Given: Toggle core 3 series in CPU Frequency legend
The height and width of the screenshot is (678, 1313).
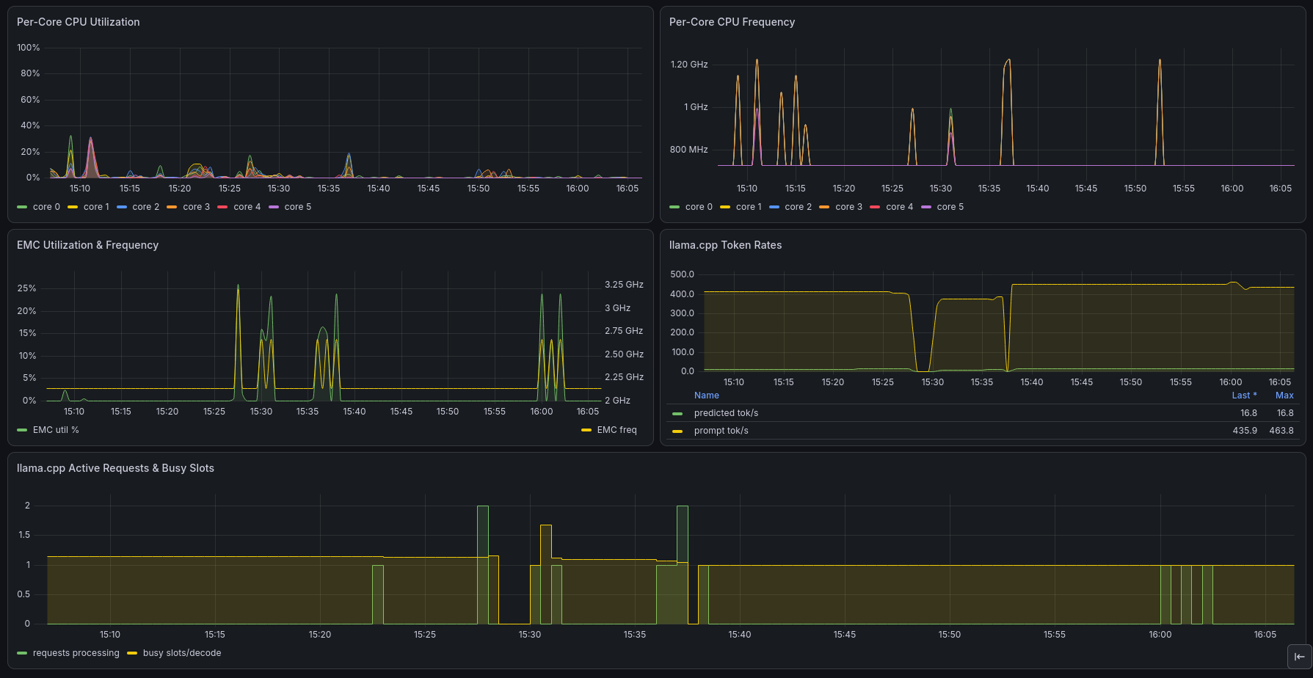Looking at the screenshot, I should 849,207.
